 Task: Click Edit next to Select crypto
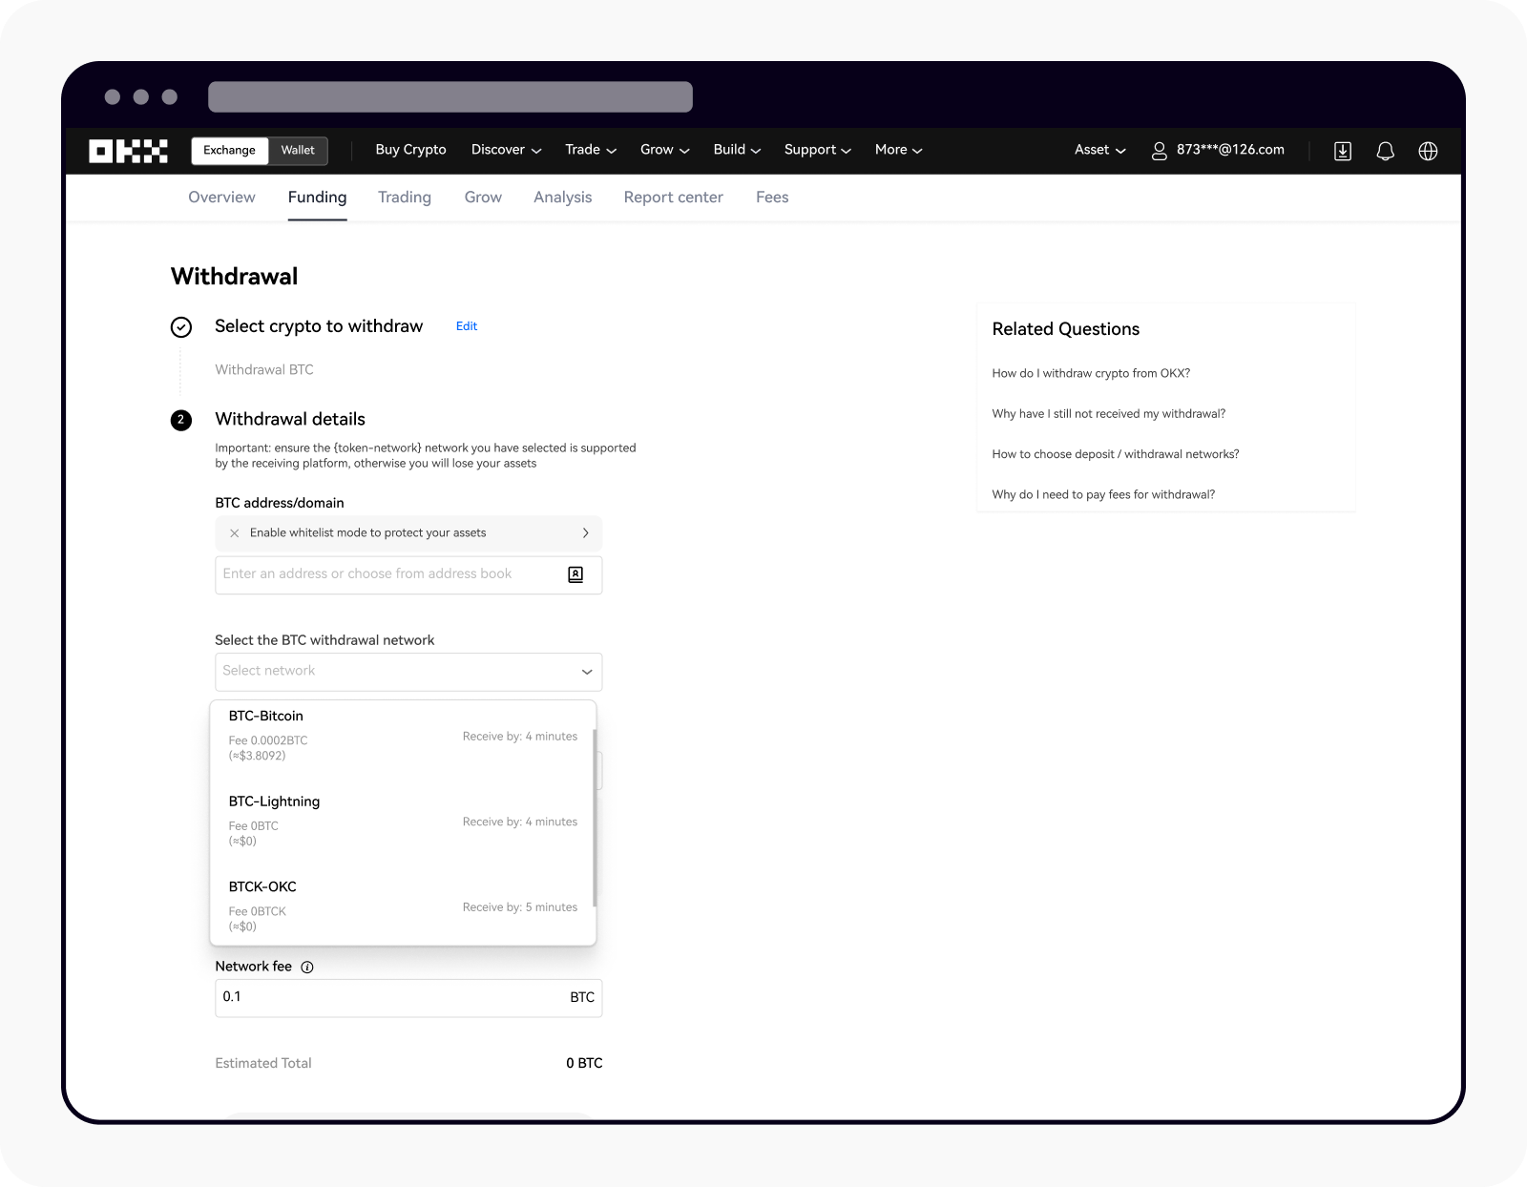coord(467,326)
